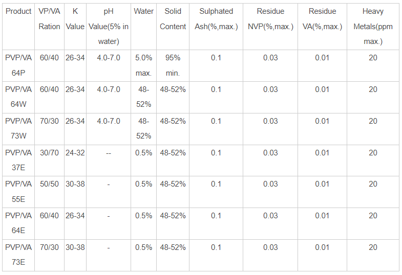Click the 30/70 ratio cell

[x=50, y=153]
